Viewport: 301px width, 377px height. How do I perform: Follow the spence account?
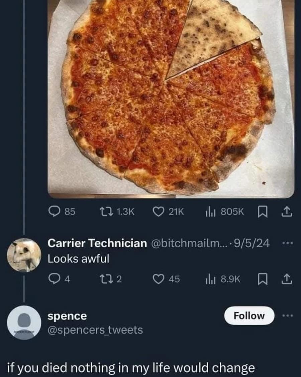click(249, 316)
